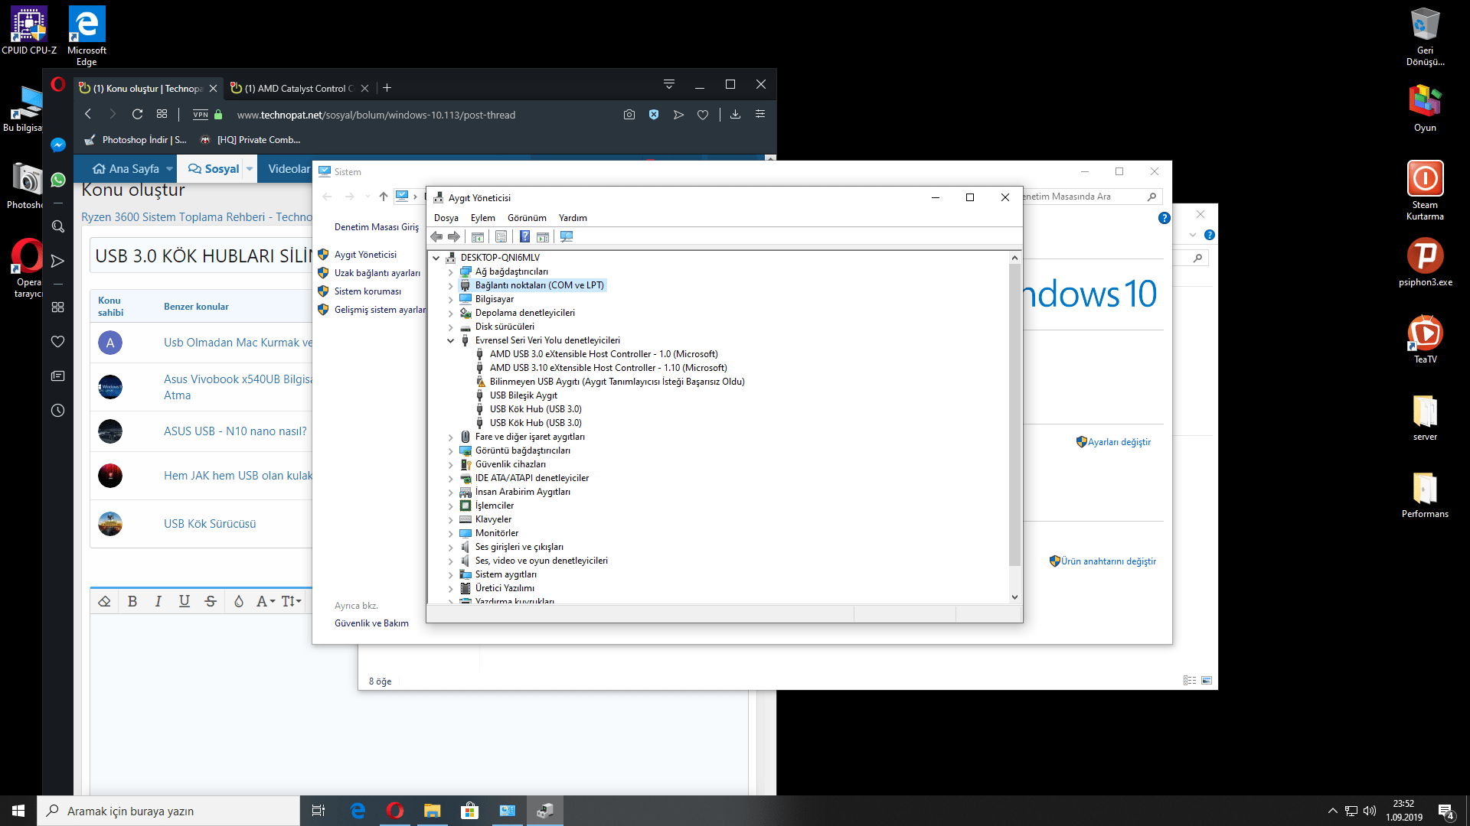Toggle the VPN badge in address bar
The image size is (1470, 826).
(x=201, y=115)
